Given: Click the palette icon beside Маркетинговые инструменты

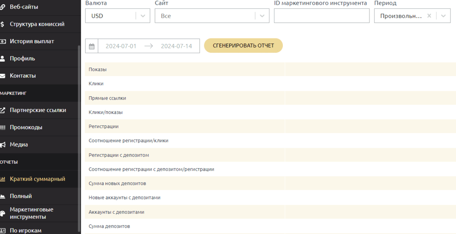Looking at the screenshot, I should [3, 213].
